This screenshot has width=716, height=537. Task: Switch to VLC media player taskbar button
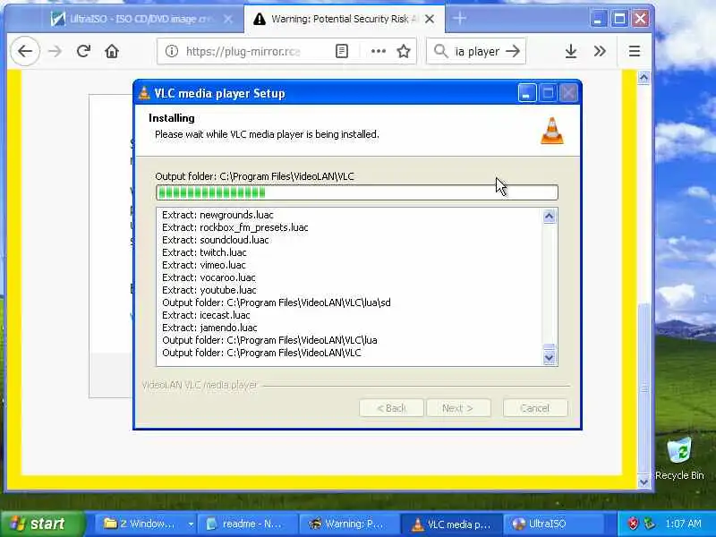[452, 524]
